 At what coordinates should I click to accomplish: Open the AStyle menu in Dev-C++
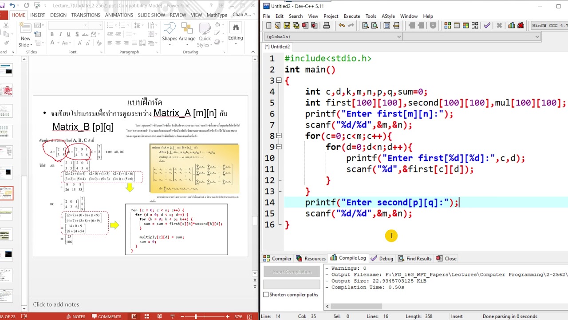tap(388, 16)
